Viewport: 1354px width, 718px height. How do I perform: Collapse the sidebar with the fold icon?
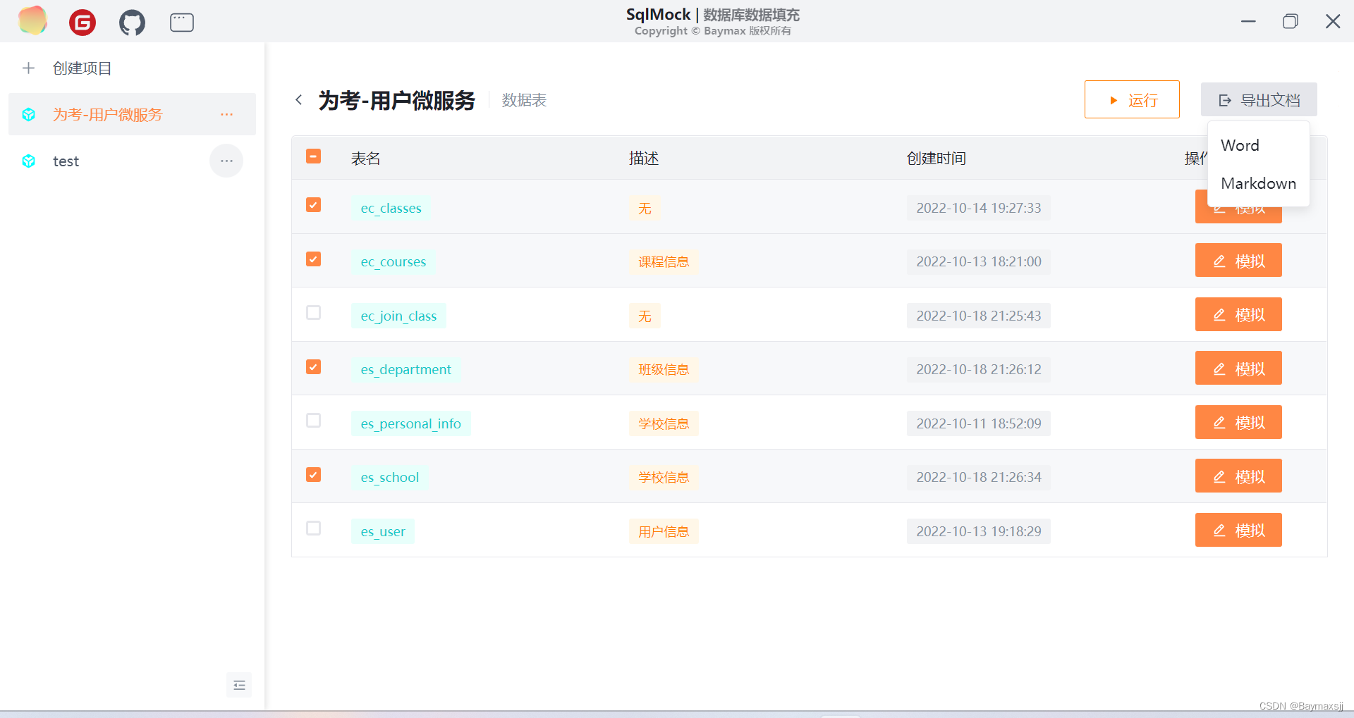239,685
